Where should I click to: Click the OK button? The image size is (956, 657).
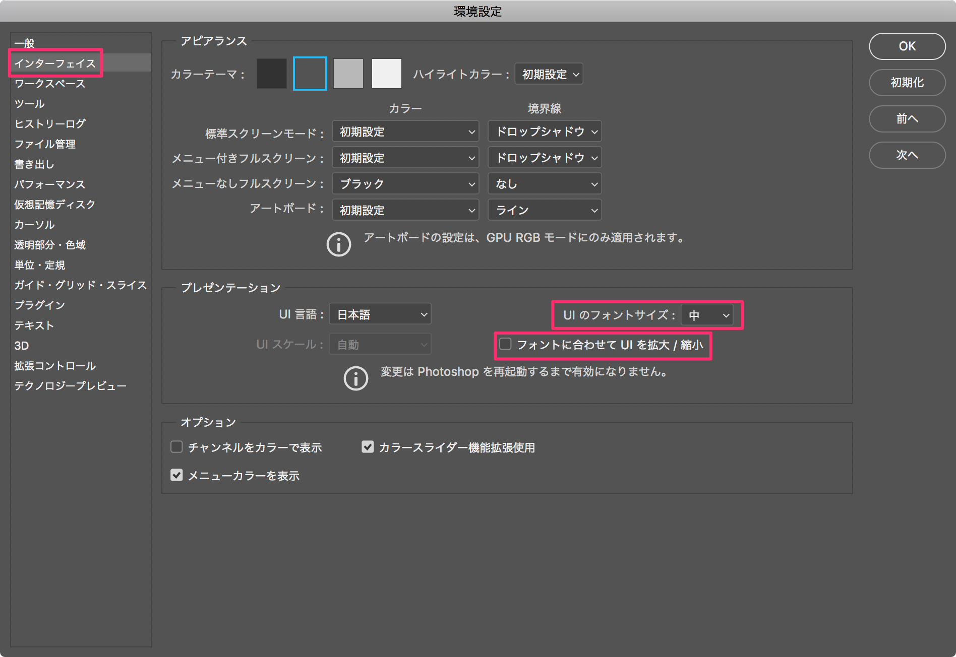pos(907,46)
